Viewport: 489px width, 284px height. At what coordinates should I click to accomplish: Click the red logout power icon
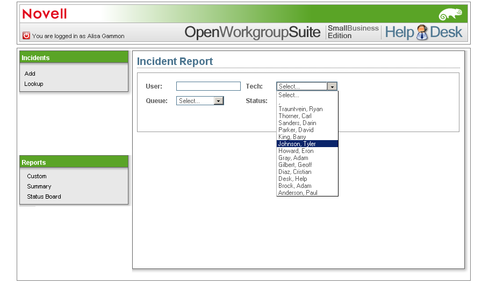pyautogui.click(x=26, y=35)
